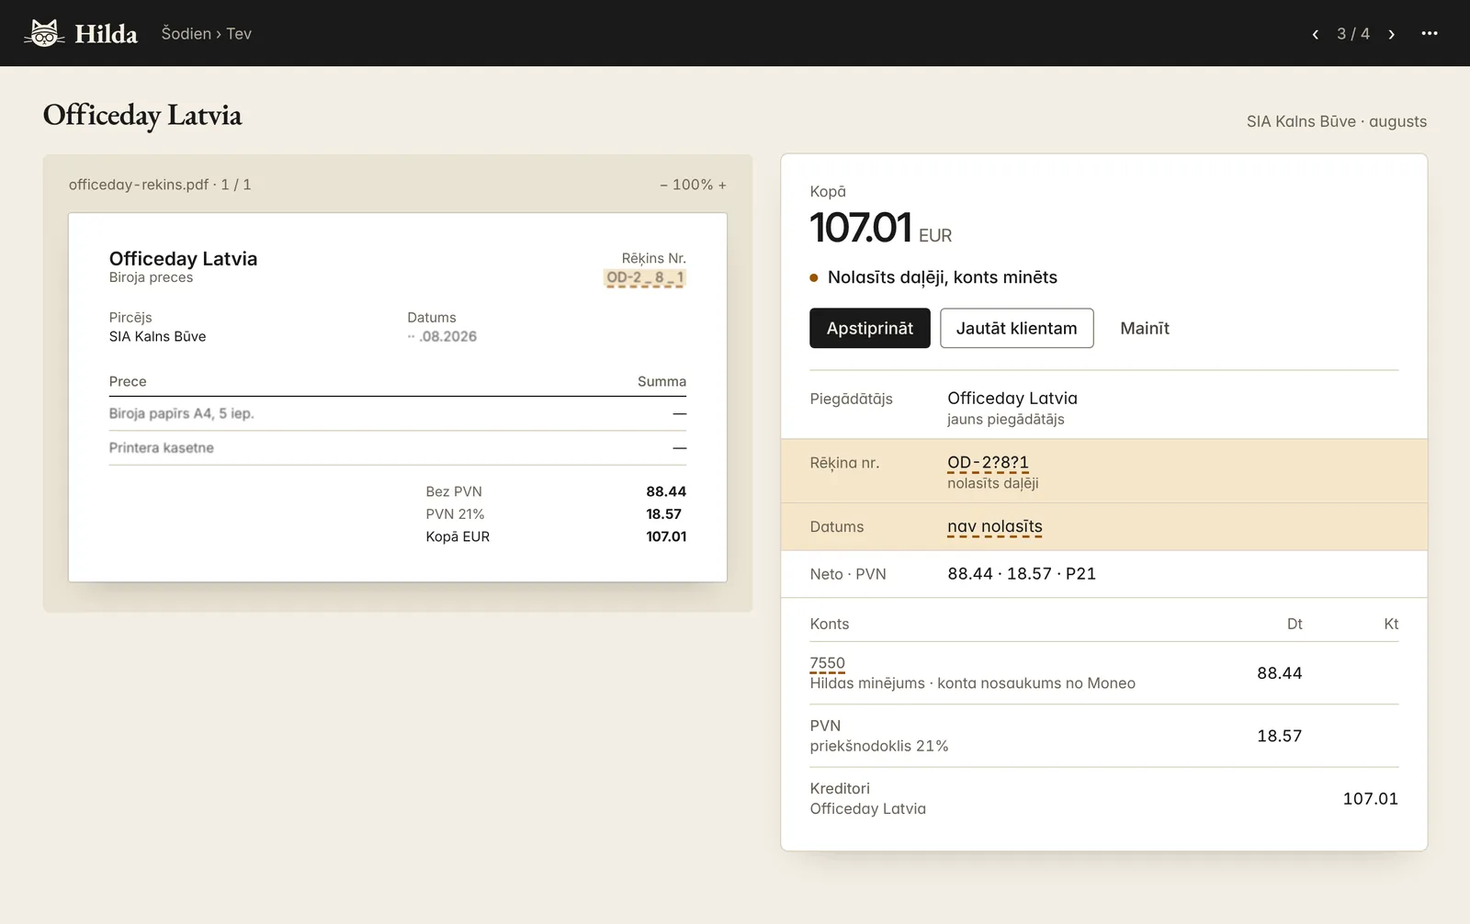
Task: Click supplier name Officeday Latvia in Piegādātājs row
Action: (x=1012, y=398)
